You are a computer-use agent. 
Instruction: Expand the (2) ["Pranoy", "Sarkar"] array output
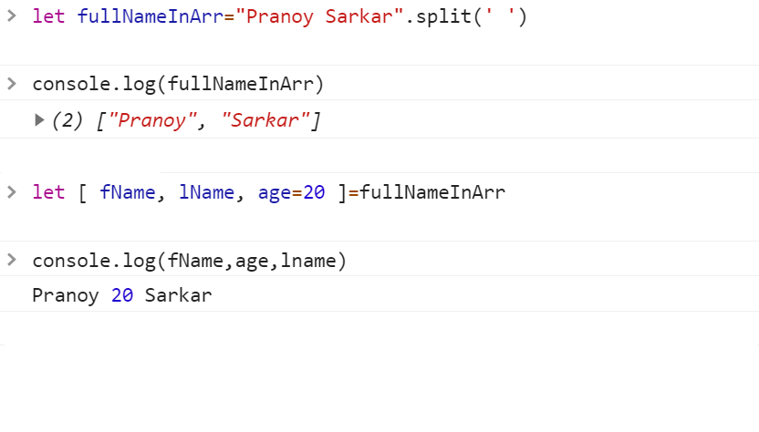(x=39, y=119)
